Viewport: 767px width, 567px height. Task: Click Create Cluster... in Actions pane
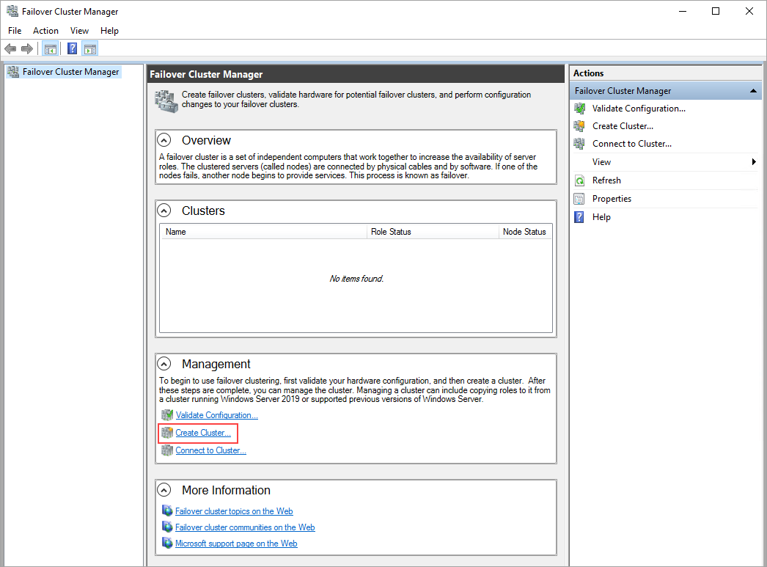[x=623, y=126]
